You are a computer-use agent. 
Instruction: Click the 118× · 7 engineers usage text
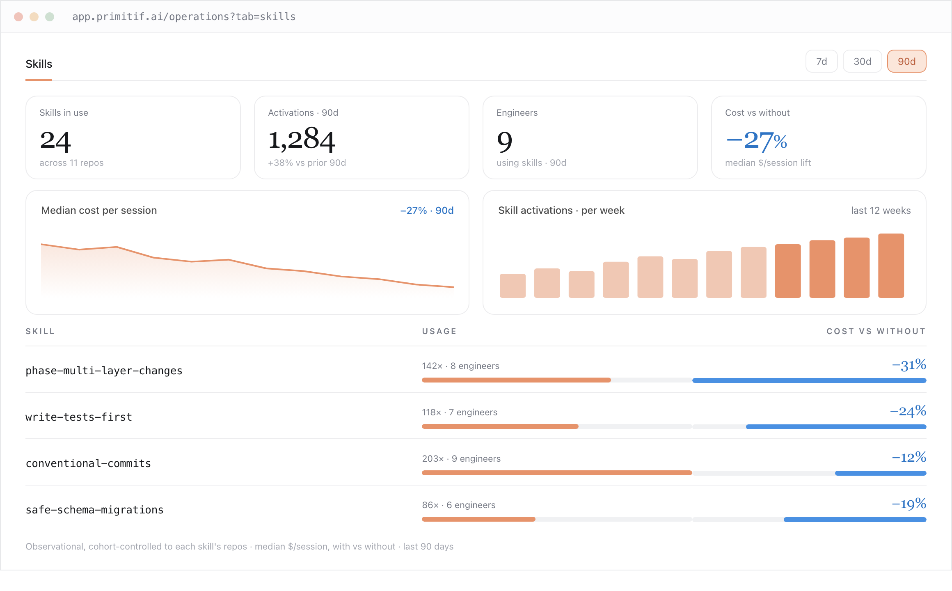460,412
